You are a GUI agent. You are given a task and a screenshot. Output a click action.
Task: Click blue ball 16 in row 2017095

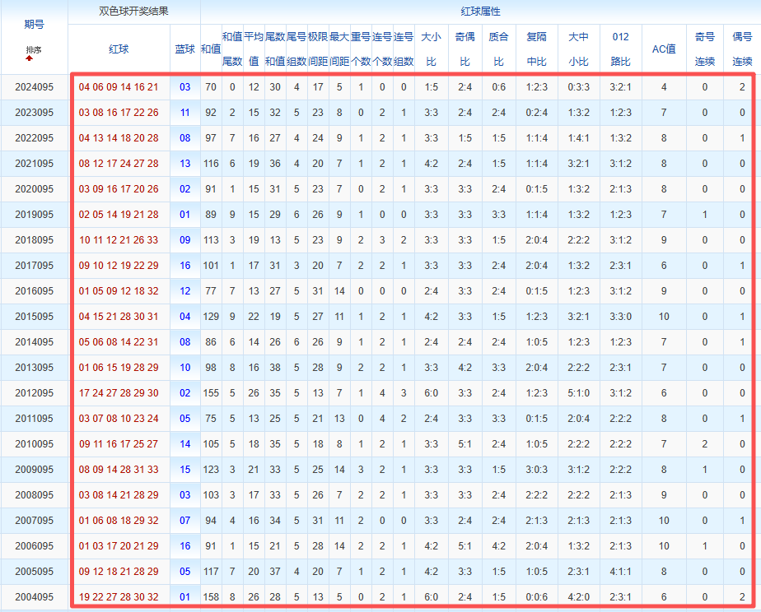[184, 266]
